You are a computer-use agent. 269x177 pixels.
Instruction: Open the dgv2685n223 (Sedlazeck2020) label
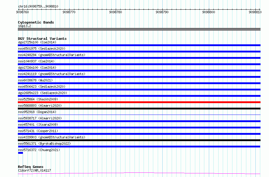43,93
